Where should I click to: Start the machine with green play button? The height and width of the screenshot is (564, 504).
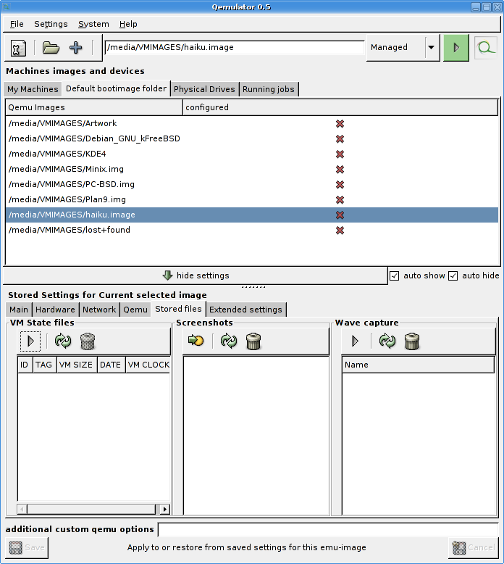pos(456,47)
